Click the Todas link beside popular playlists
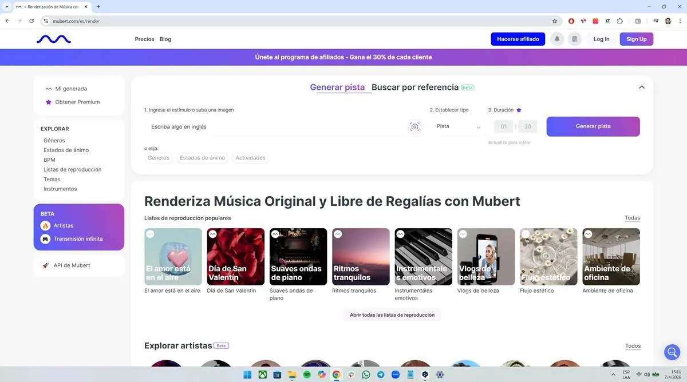The width and height of the screenshot is (687, 382). [x=633, y=218]
